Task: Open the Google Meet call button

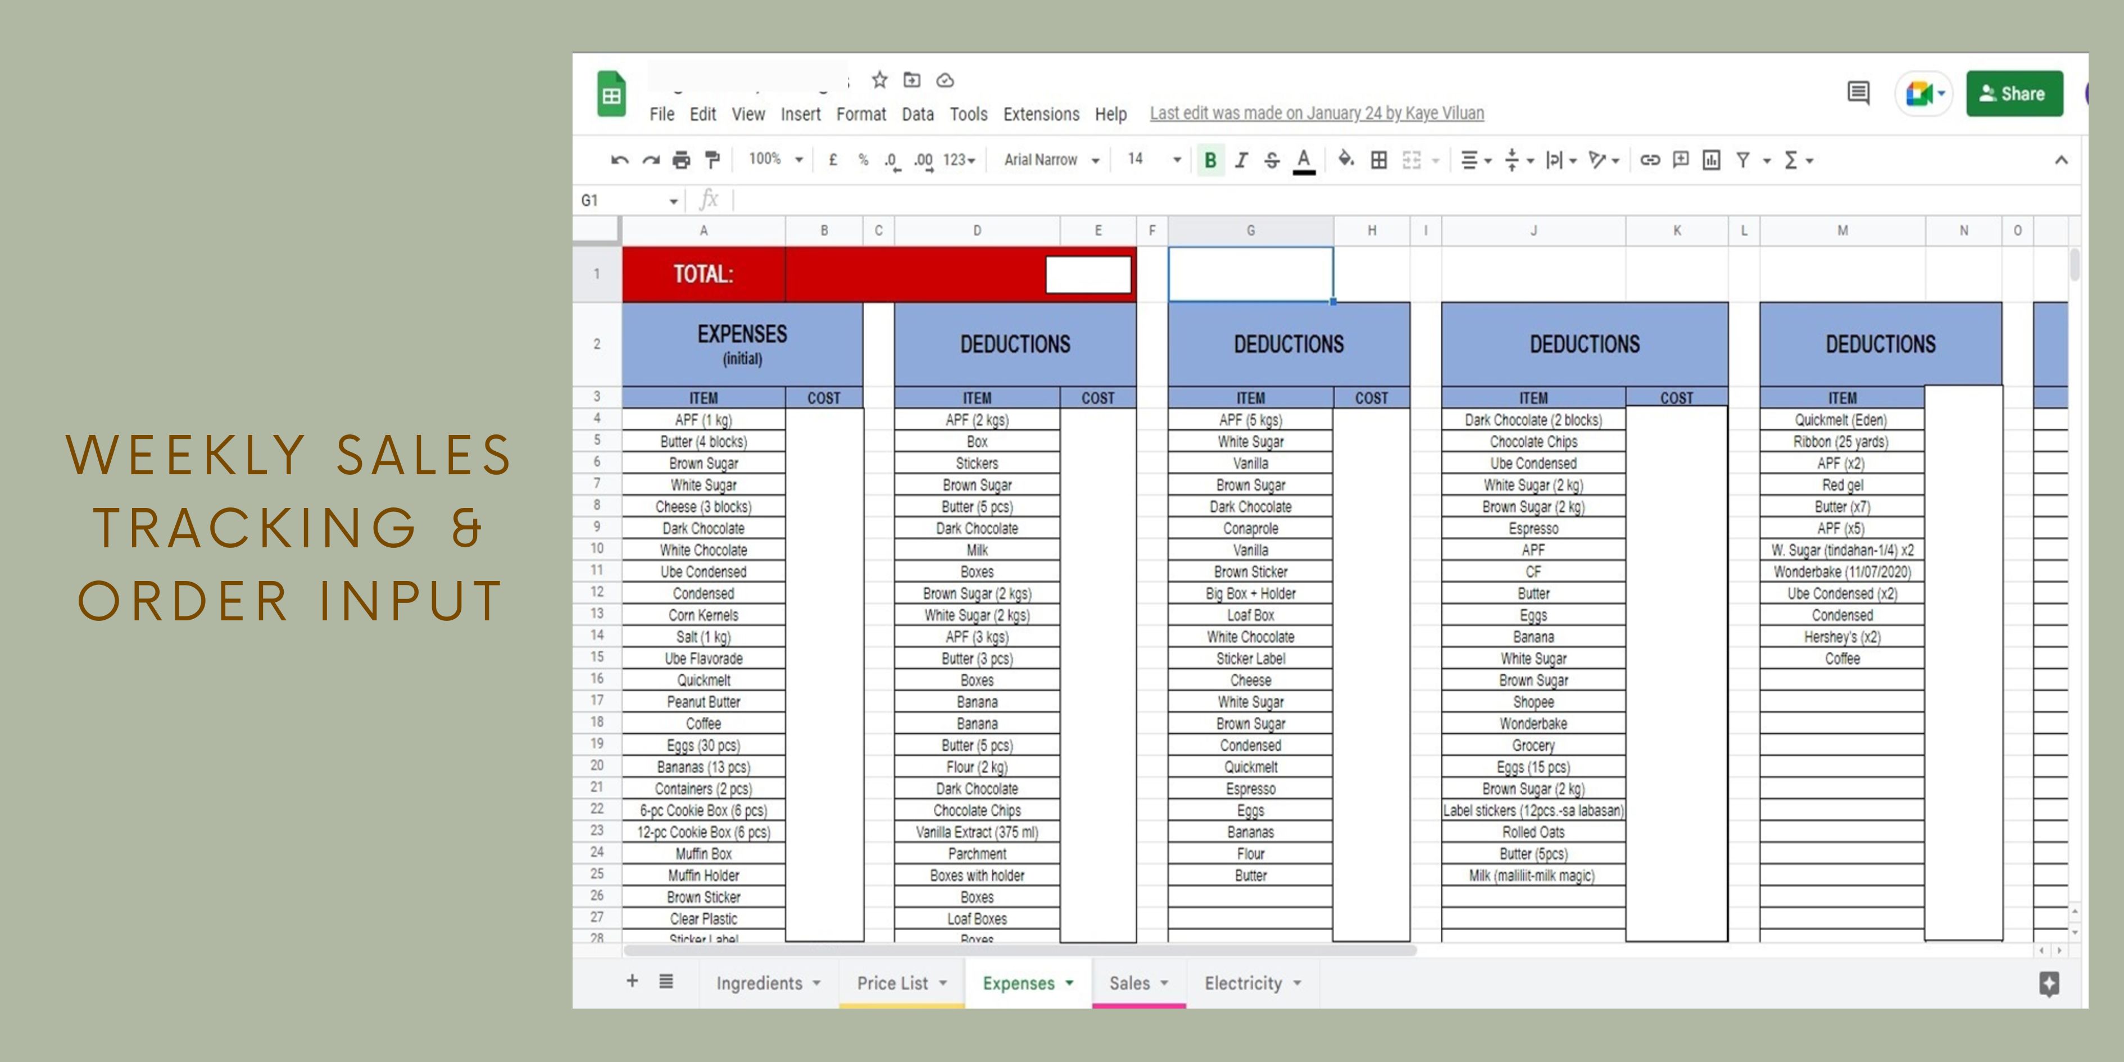Action: pos(1923,93)
